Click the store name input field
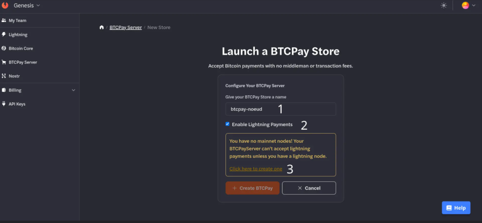 pos(281,109)
